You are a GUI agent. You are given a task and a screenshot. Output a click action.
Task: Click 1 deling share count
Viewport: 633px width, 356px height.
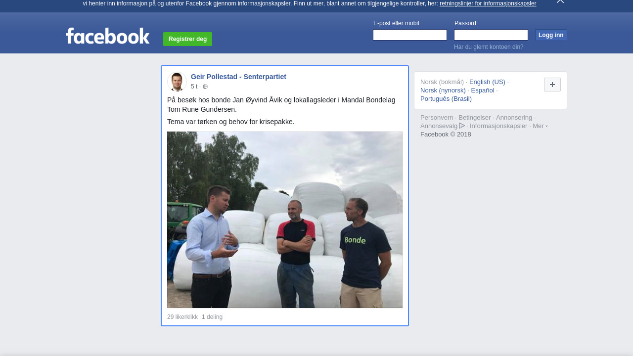(x=212, y=317)
